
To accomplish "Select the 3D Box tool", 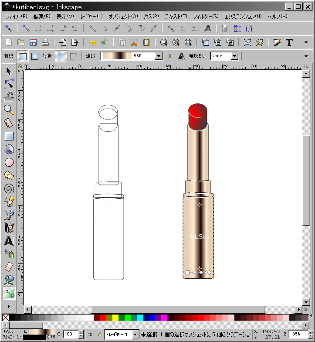I will coord(9,149).
